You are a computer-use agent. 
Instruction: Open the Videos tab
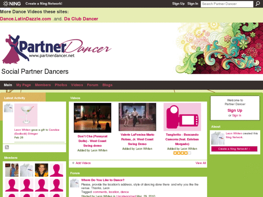point(77,85)
